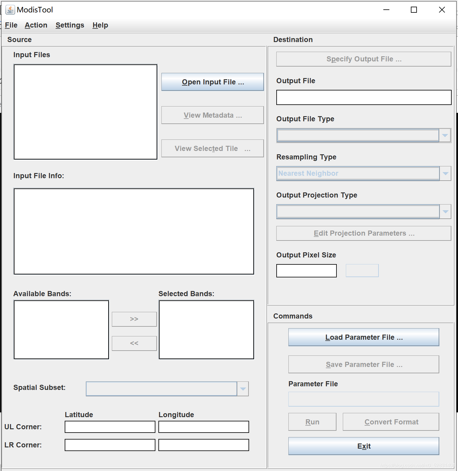Click Specify Output File button
This screenshot has width=458, height=471.
tap(364, 59)
